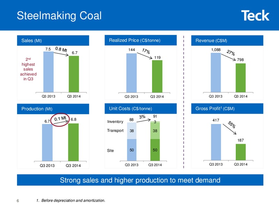Click the 88 total above Q3 2013 stack
This screenshot has height=209, width=279.
[x=131, y=119]
